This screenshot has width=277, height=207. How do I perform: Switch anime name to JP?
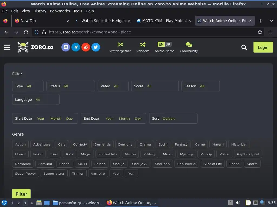click(168, 44)
